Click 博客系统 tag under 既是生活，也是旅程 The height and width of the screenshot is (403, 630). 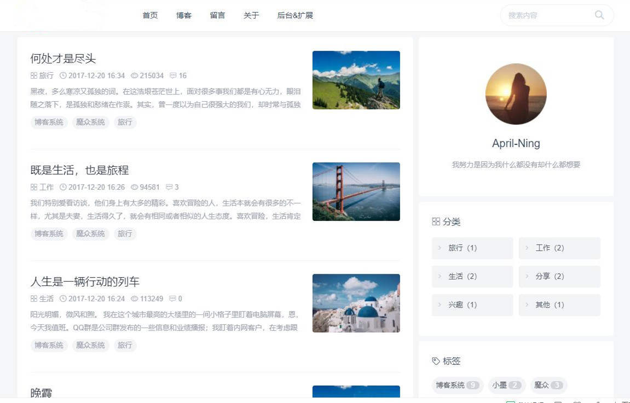coord(49,233)
